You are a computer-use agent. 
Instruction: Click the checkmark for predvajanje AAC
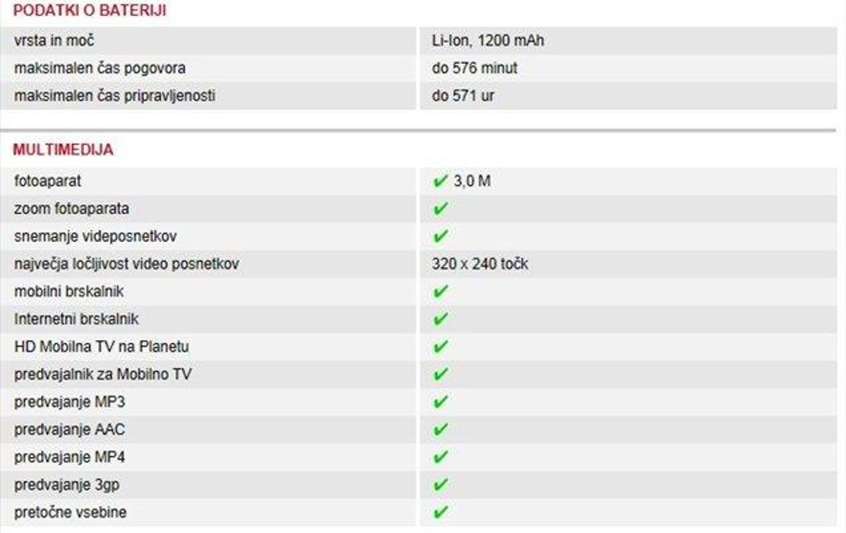(441, 429)
